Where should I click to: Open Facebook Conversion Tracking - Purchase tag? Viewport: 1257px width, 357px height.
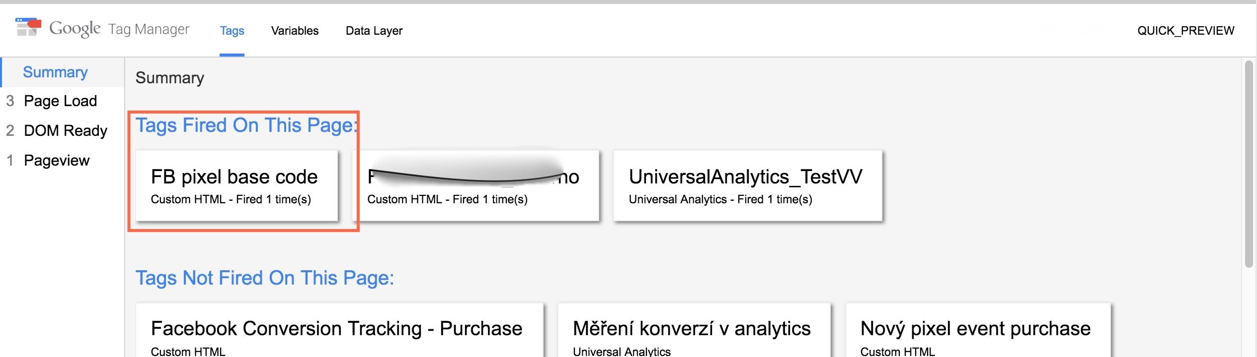[x=339, y=331]
